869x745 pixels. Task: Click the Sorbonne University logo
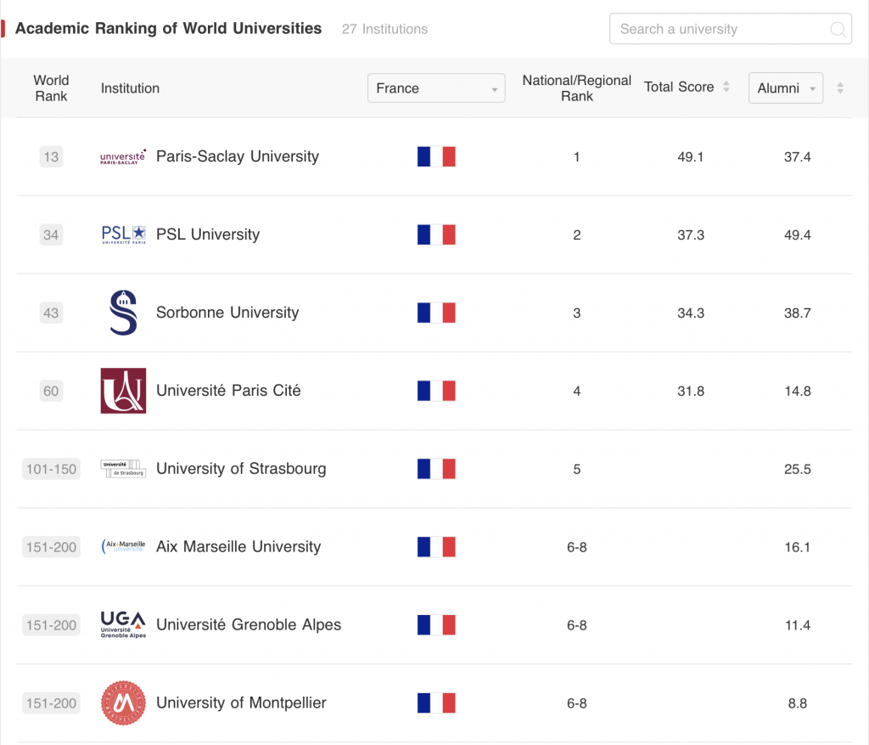123,313
